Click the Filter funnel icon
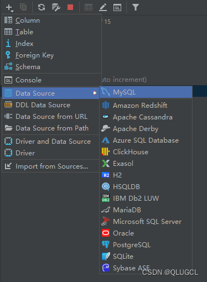The image size is (207, 282). tap(136, 7)
